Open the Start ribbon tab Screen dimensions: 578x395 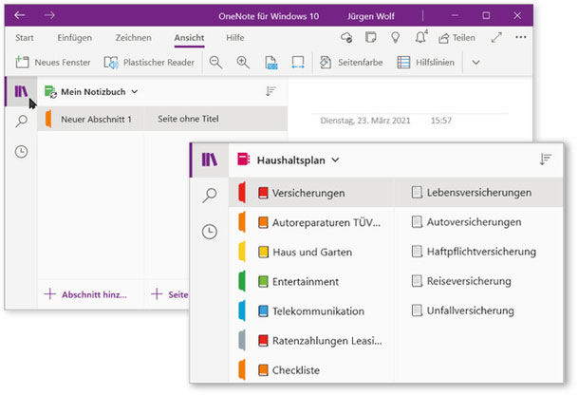[25, 38]
